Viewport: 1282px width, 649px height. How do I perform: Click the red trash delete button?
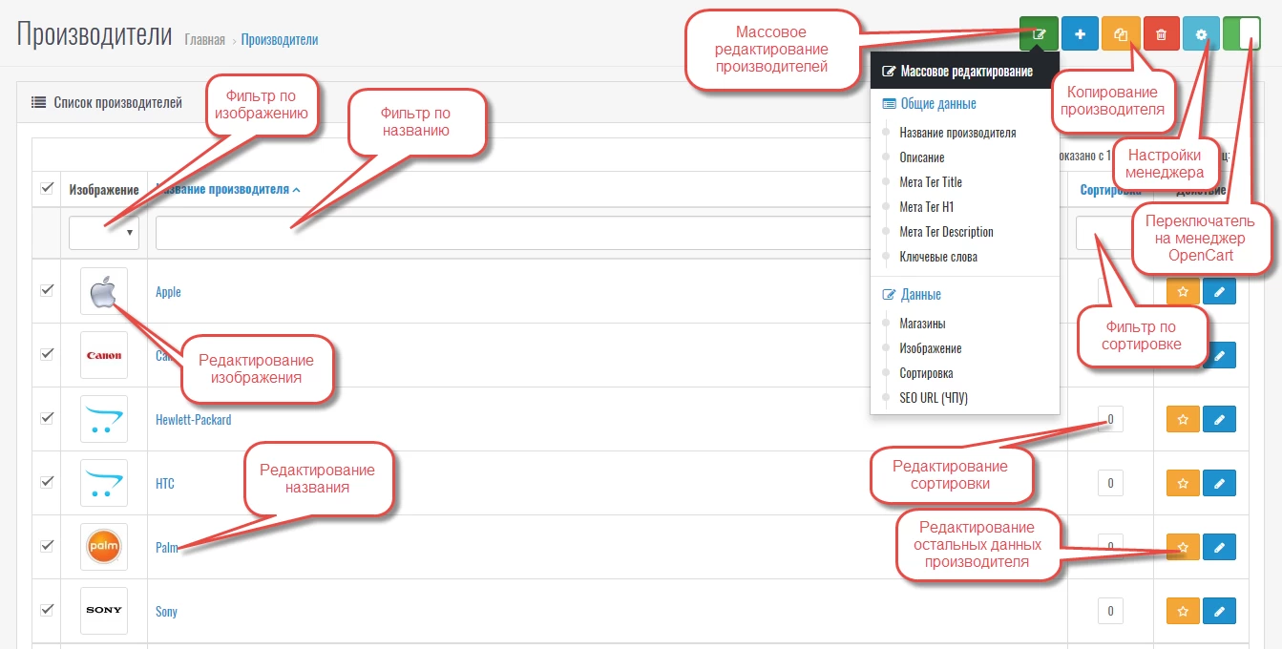1161,33
